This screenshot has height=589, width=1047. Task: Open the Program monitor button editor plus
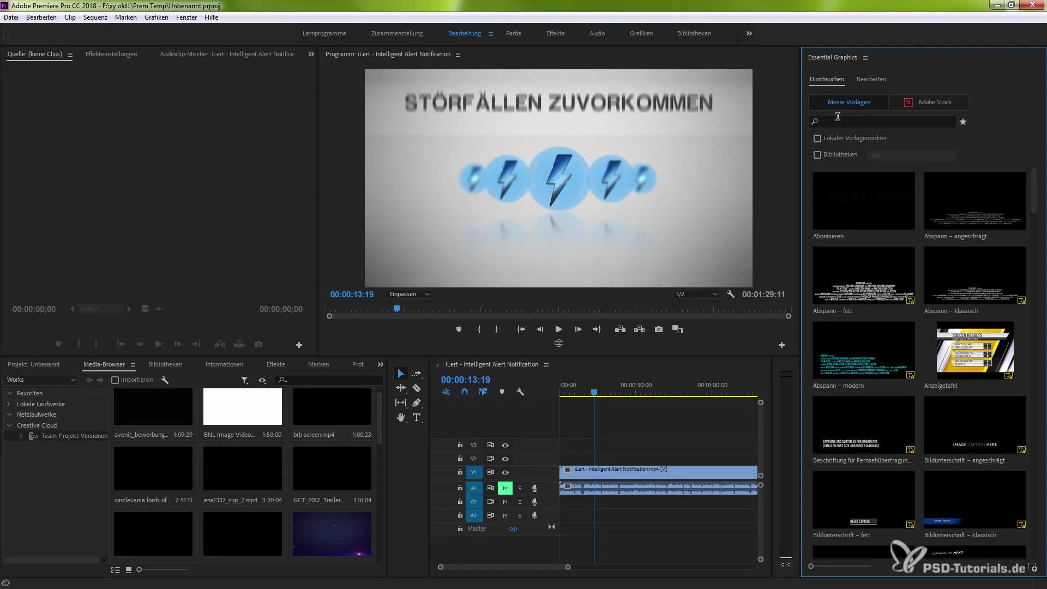781,345
